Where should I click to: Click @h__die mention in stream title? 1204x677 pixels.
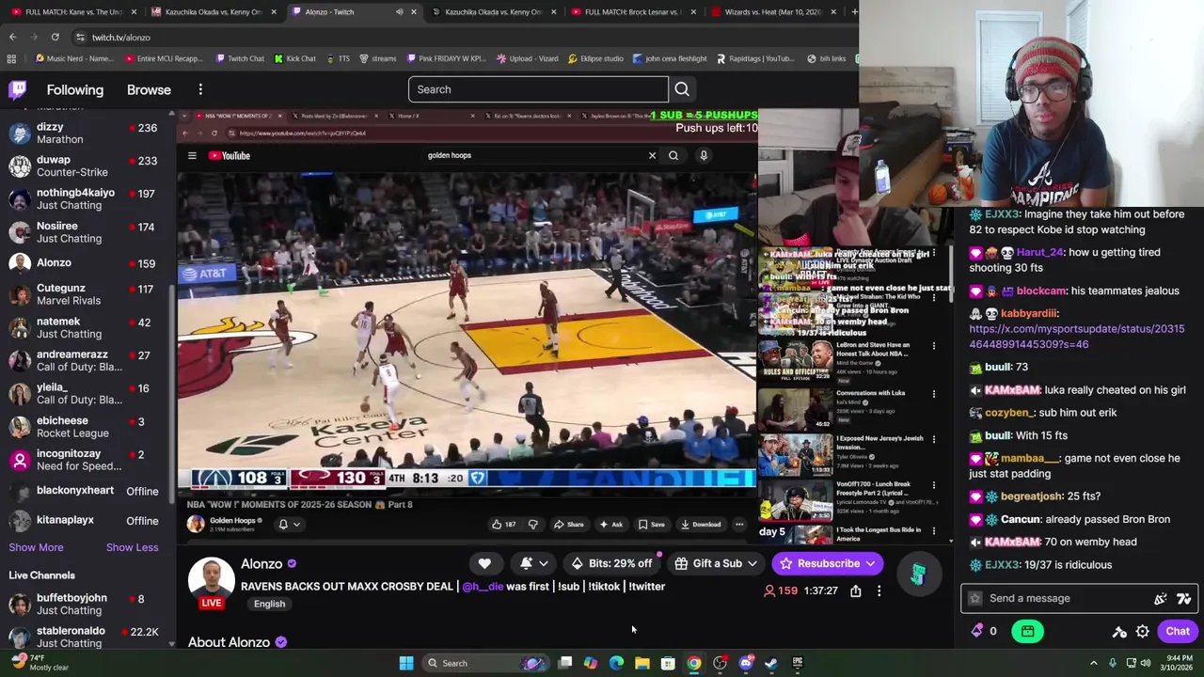[x=483, y=586]
